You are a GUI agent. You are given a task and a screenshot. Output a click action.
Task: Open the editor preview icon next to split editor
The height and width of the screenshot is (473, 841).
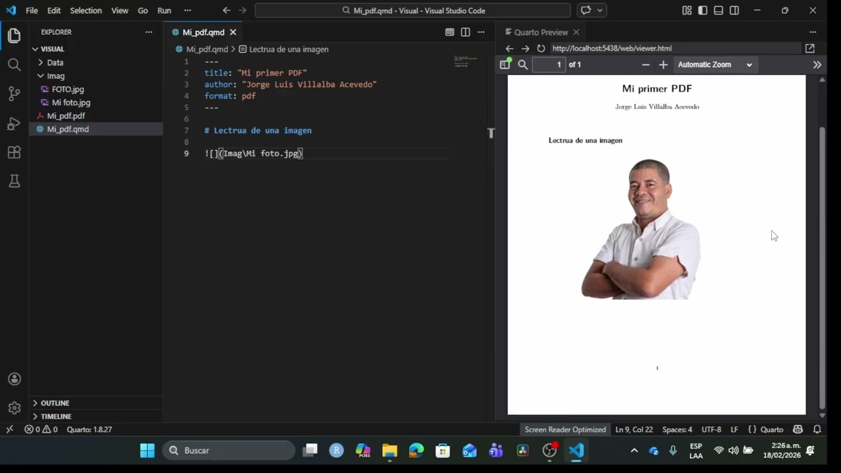pyautogui.click(x=449, y=32)
